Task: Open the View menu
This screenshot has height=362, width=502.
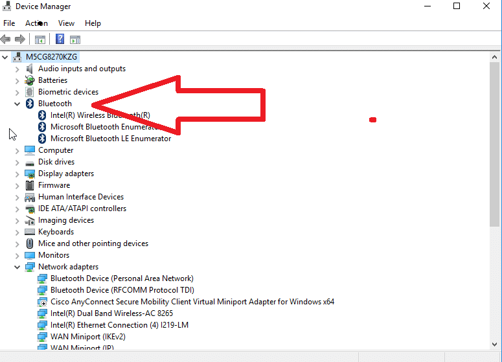Action: [x=66, y=23]
